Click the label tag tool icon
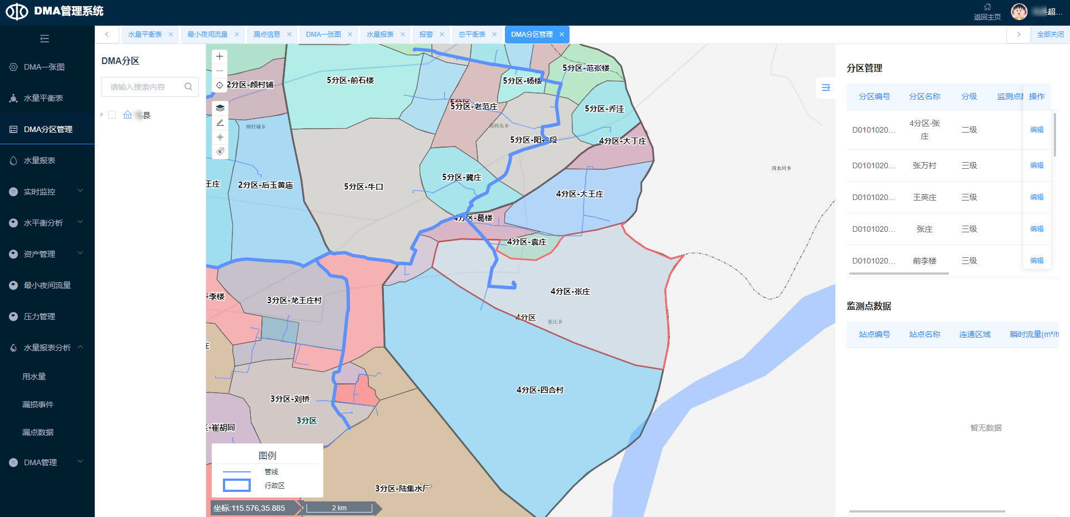The width and height of the screenshot is (1070, 517). tap(220, 152)
